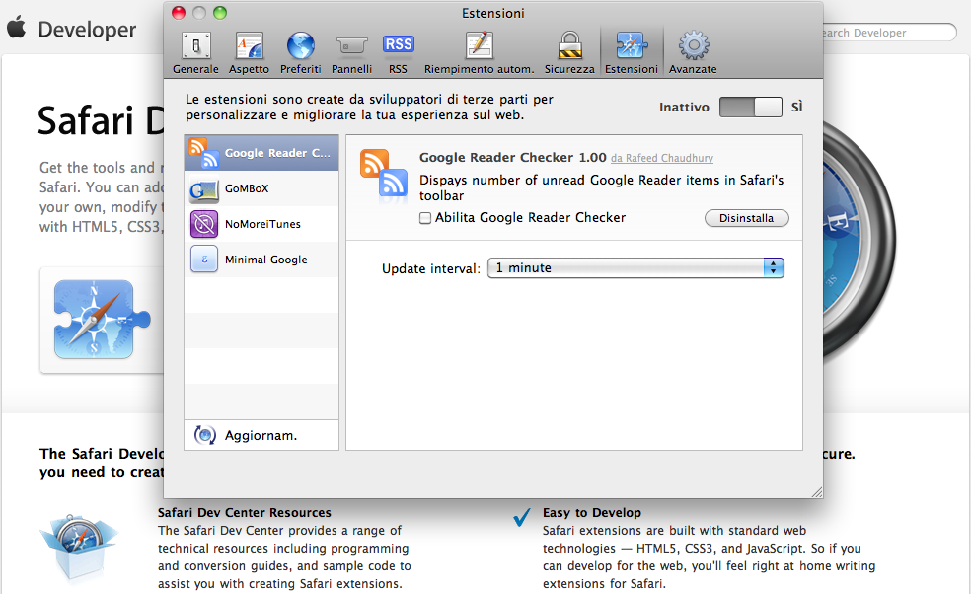Image resolution: width=971 pixels, height=594 pixels.
Task: Click the Aggiornam. refresh icon
Action: click(x=205, y=435)
